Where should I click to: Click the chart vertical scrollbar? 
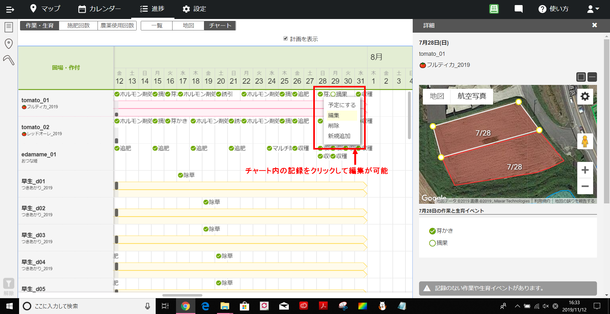pyautogui.click(x=409, y=116)
